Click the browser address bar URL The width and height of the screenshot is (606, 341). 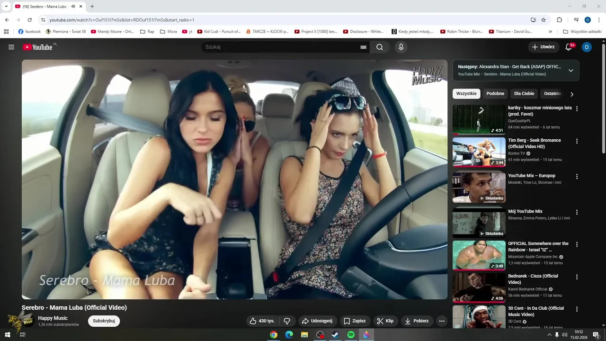(122, 20)
